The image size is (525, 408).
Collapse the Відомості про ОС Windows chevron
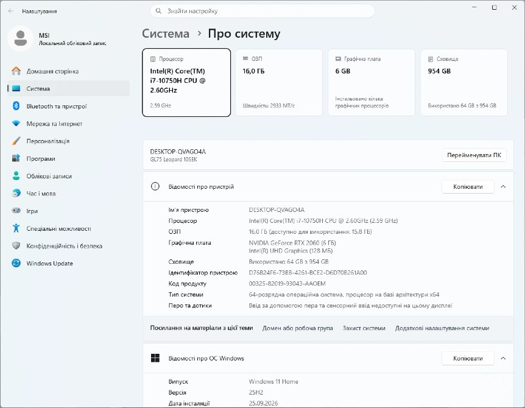503,358
